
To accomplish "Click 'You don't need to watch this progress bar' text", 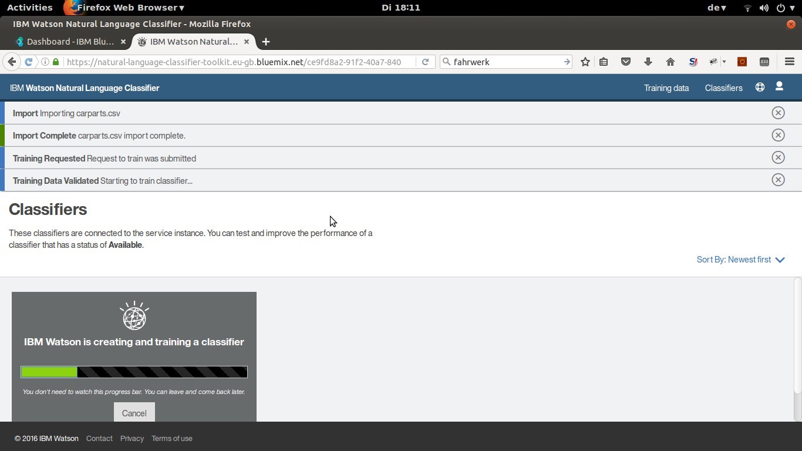I will (x=134, y=392).
